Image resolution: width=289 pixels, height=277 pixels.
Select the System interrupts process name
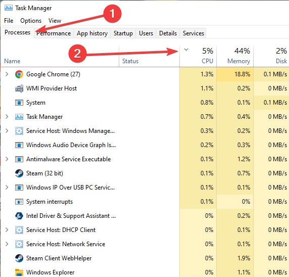(x=50, y=202)
